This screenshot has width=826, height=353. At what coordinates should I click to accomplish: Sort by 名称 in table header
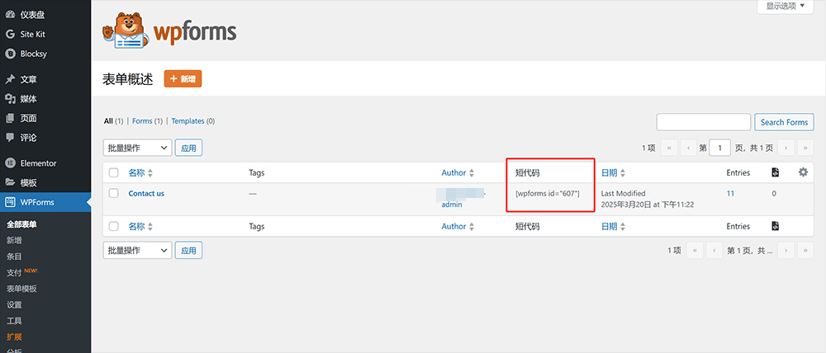[140, 172]
